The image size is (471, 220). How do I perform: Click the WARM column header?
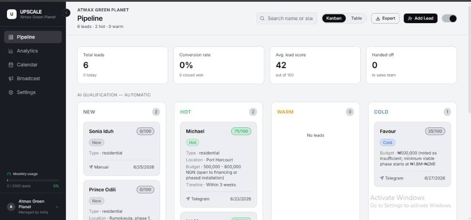coord(285,112)
